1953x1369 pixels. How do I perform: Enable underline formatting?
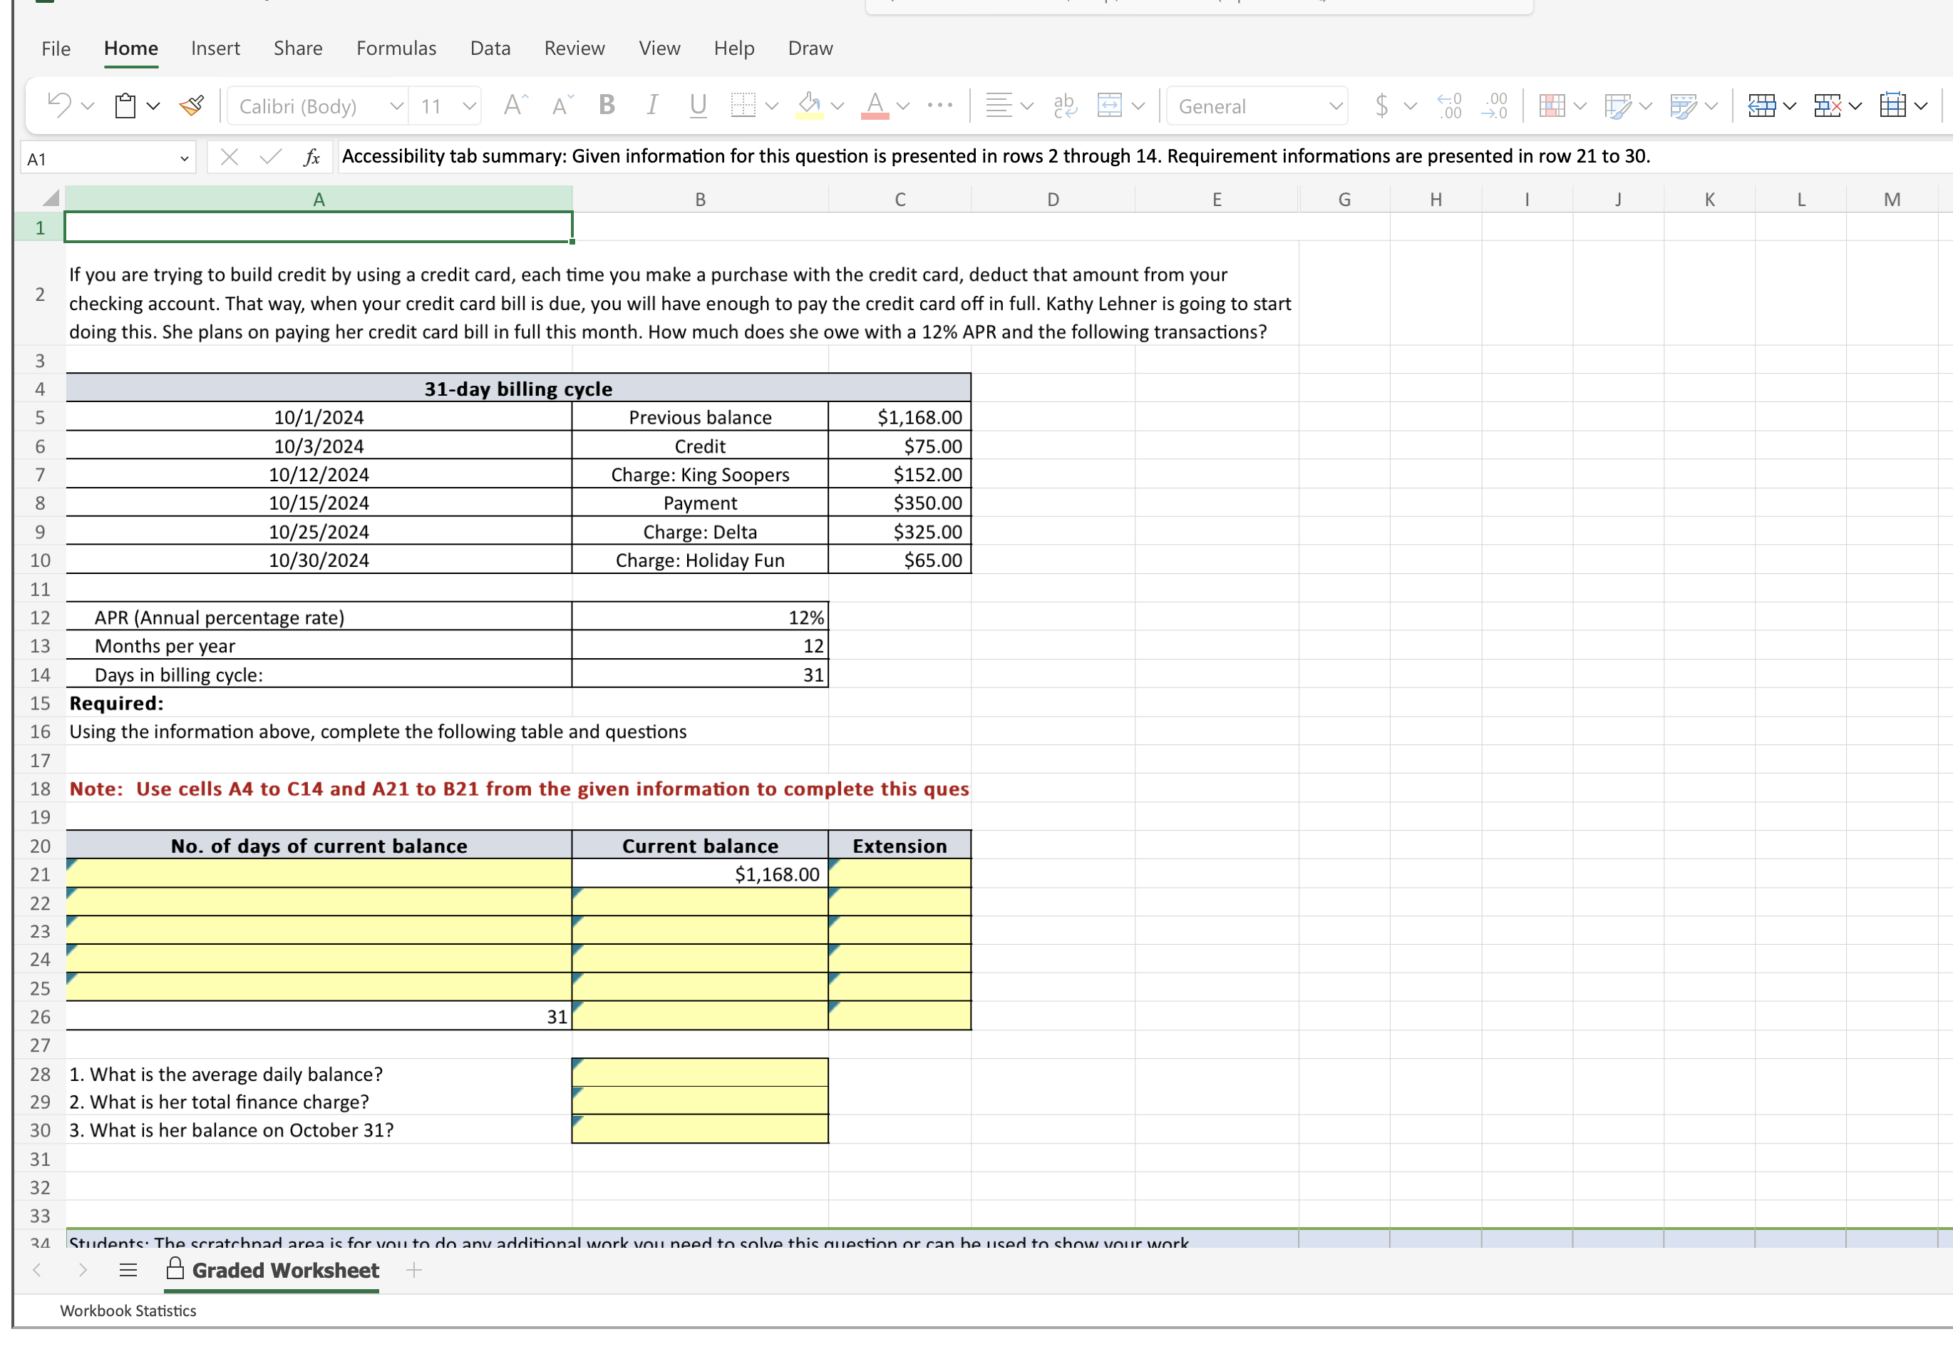click(698, 106)
